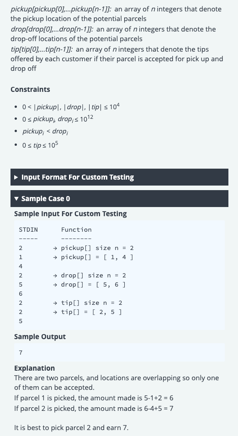Click the pickup[pickup[0],...pickup[n-1]] parameter text
This screenshot has width=238, height=436.
(x=61, y=9)
